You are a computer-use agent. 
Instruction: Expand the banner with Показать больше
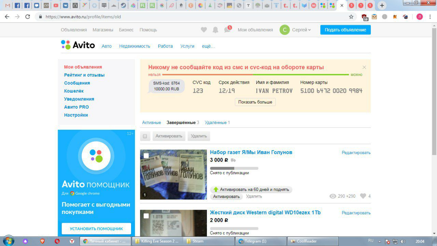pos(255,102)
